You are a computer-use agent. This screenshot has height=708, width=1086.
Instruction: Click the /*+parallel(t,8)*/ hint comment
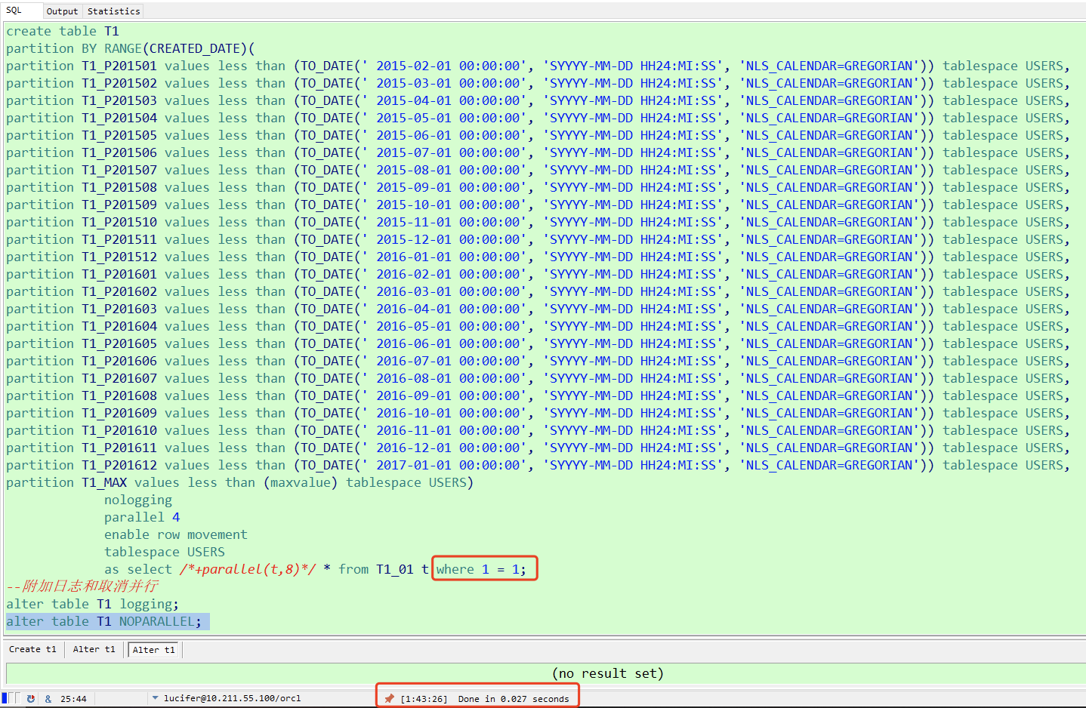[x=248, y=569]
